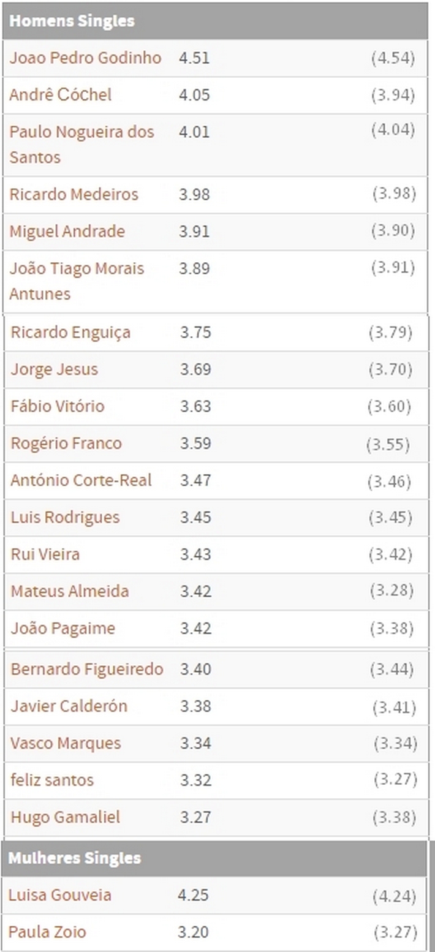Open Joao Pedro Godinho's player profile
The width and height of the screenshot is (435, 952).
click(x=85, y=58)
